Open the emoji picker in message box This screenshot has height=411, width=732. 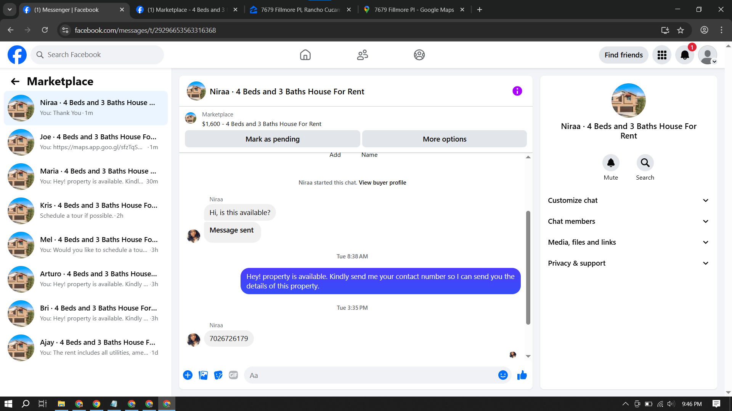coord(503,375)
